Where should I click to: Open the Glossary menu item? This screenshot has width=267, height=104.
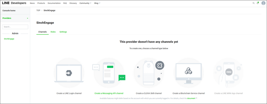click(x=73, y=3)
